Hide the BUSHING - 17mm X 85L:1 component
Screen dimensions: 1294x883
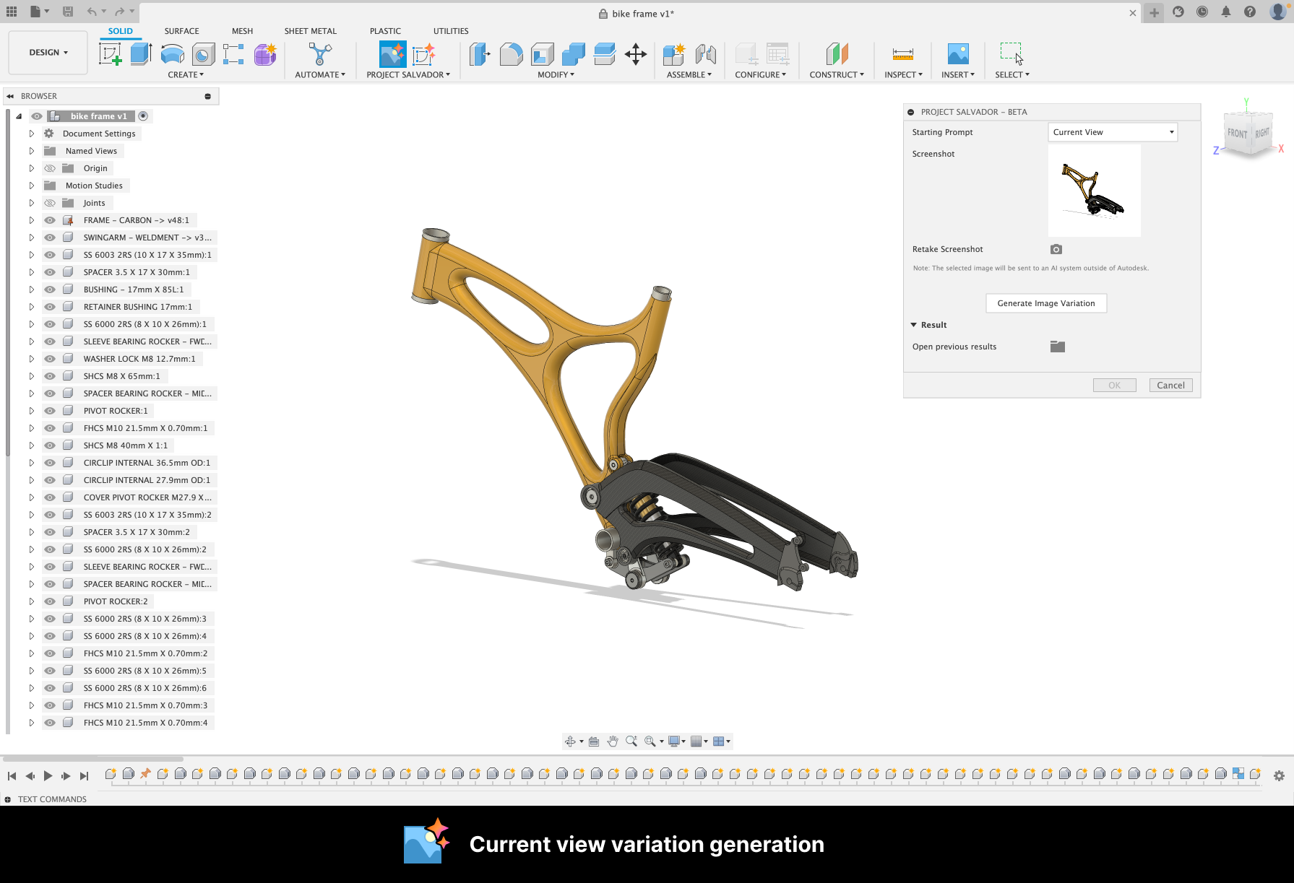pos(50,290)
